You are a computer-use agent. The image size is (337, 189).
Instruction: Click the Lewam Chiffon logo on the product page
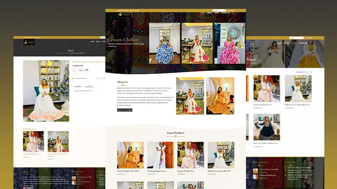[29, 42]
